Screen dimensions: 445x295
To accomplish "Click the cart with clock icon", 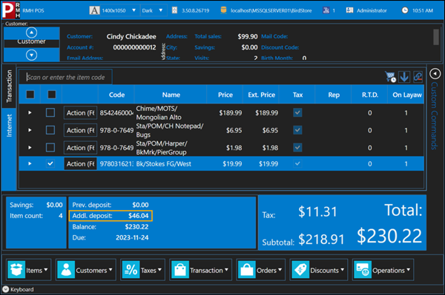I will pyautogui.click(x=391, y=77).
